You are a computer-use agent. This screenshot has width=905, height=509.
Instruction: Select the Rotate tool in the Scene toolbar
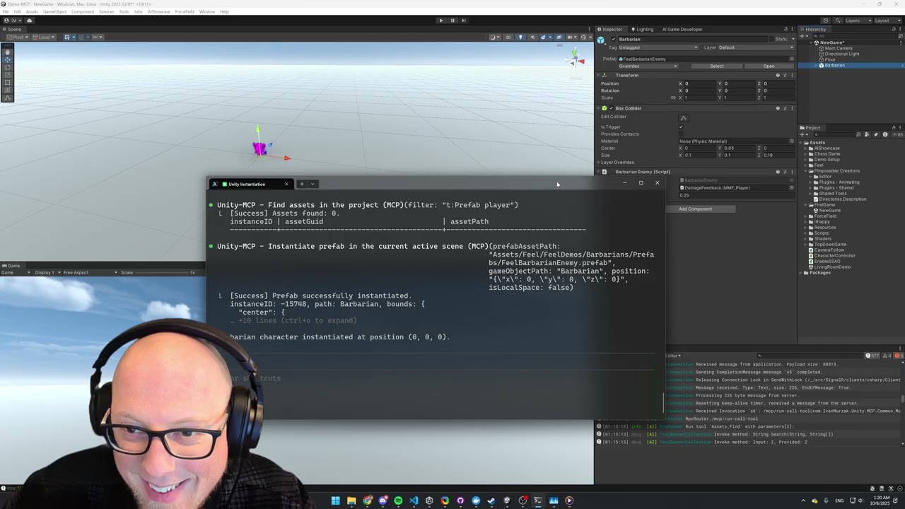click(8, 67)
